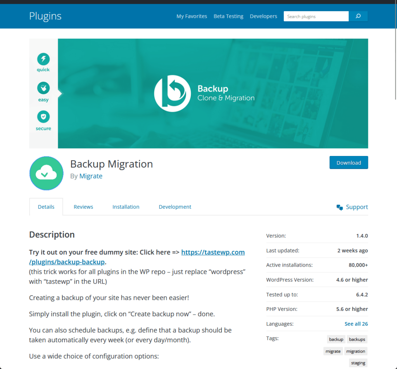Click the WordPress Version 4.6 or higher value
The width and height of the screenshot is (397, 369).
[x=352, y=280]
